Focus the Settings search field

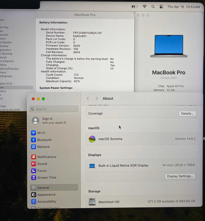tap(54, 109)
